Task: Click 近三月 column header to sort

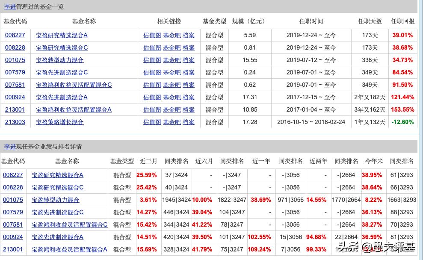Action: (x=148, y=161)
